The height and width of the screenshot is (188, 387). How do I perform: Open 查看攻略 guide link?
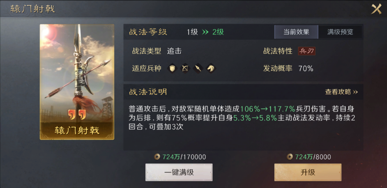(341, 92)
